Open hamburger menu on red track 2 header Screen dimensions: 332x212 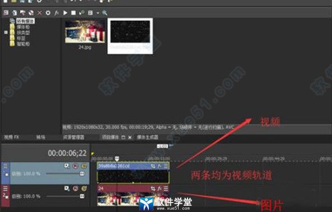pyautogui.click(x=5, y=188)
